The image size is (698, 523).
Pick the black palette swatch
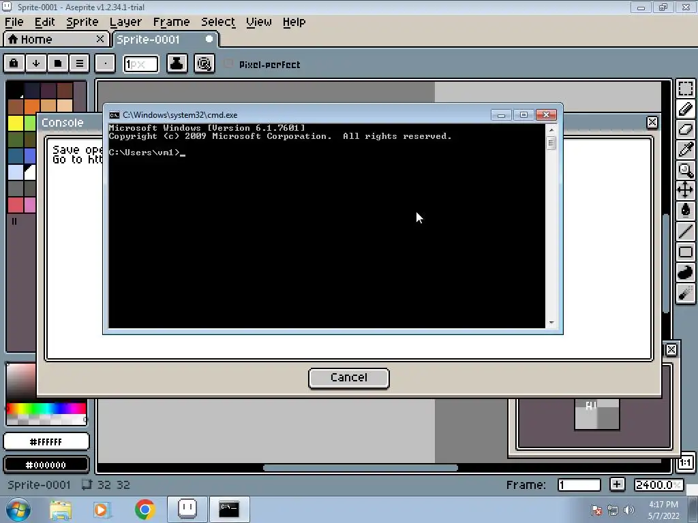16,91
